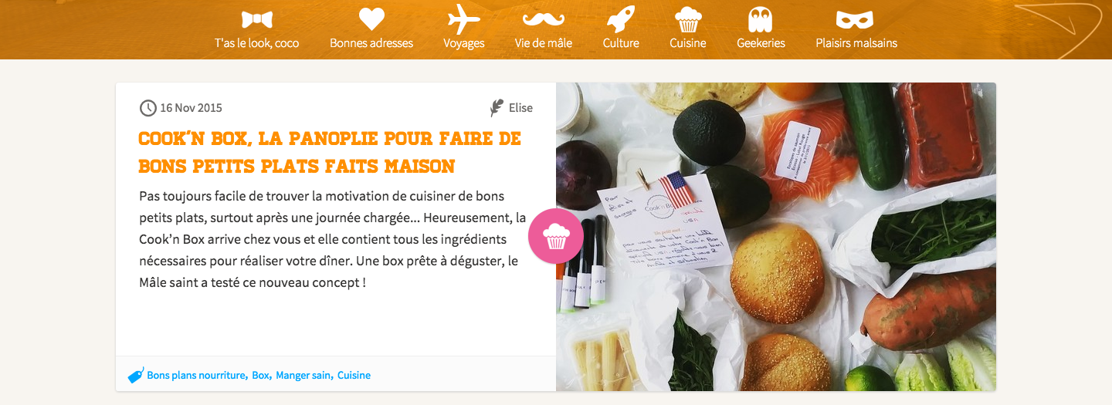Click the Cuisine tag in footer
This screenshot has width=1112, height=405.
(x=354, y=376)
